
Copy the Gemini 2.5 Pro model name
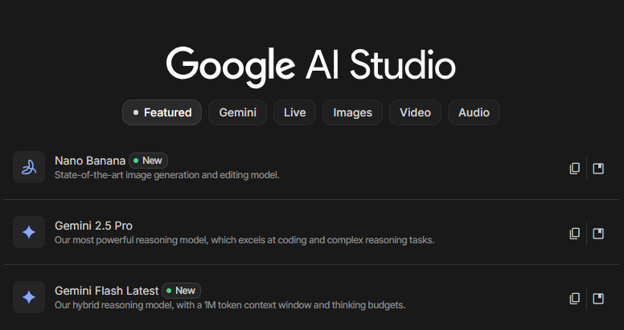coord(574,234)
